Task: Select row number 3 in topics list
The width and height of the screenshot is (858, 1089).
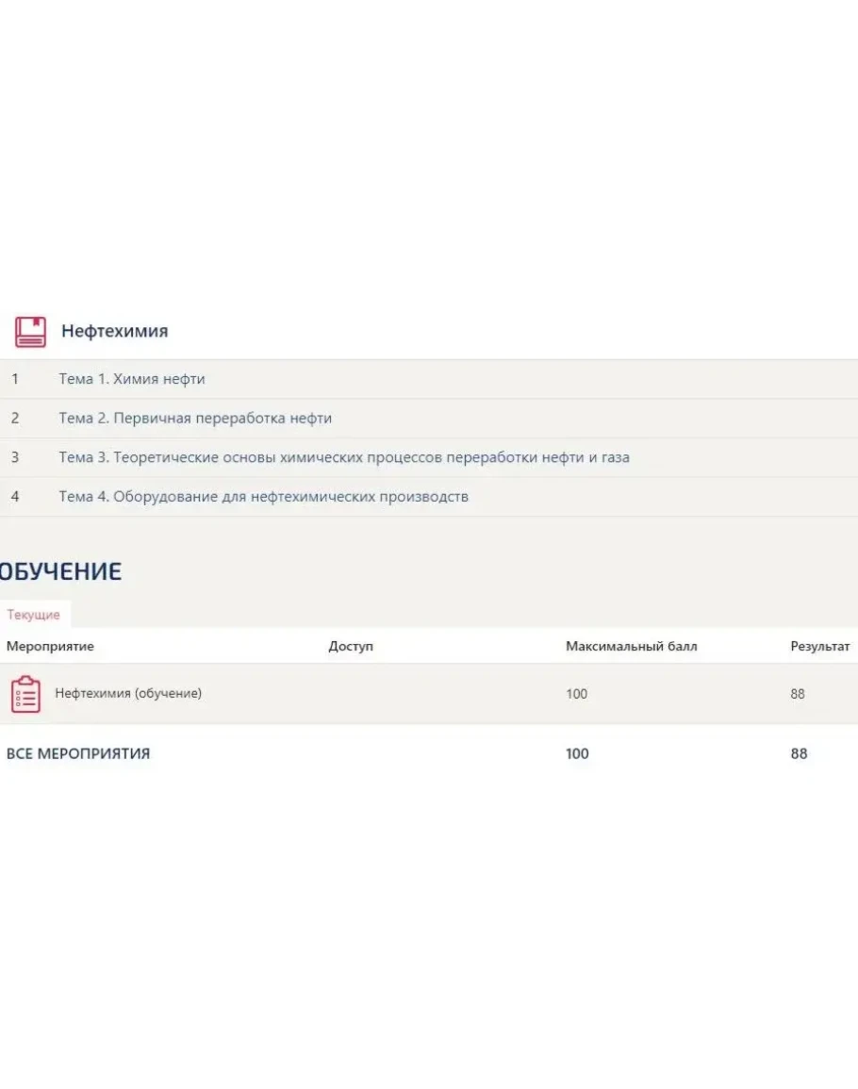Action: 15,457
